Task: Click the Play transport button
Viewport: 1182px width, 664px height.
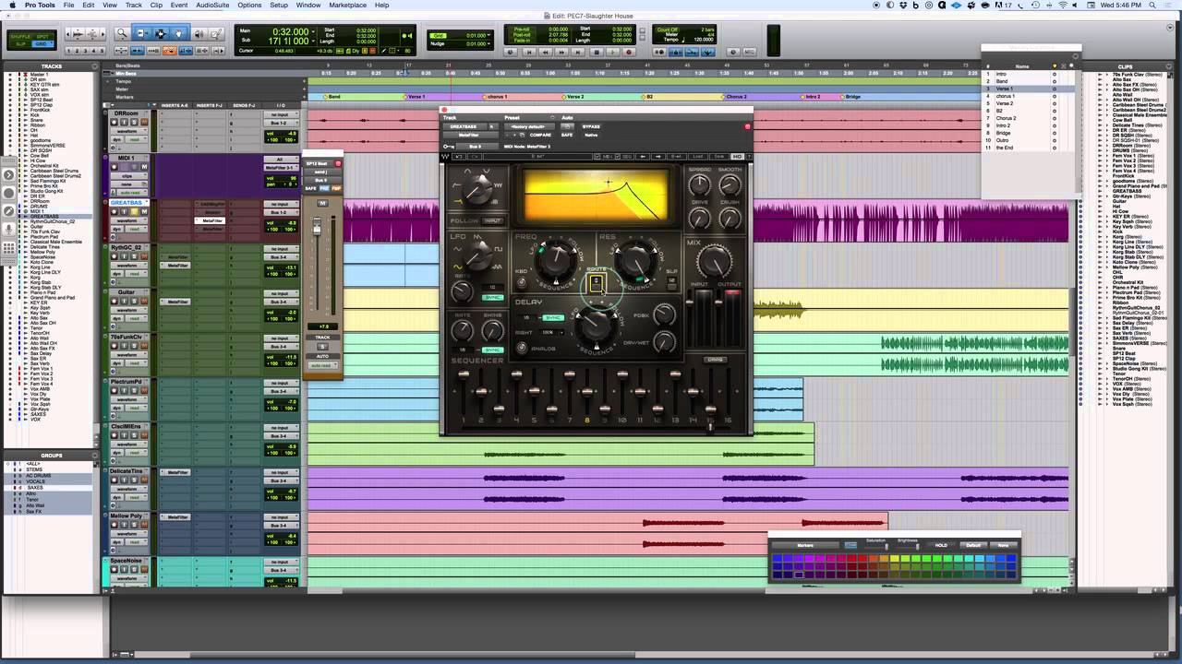Action: tap(612, 53)
